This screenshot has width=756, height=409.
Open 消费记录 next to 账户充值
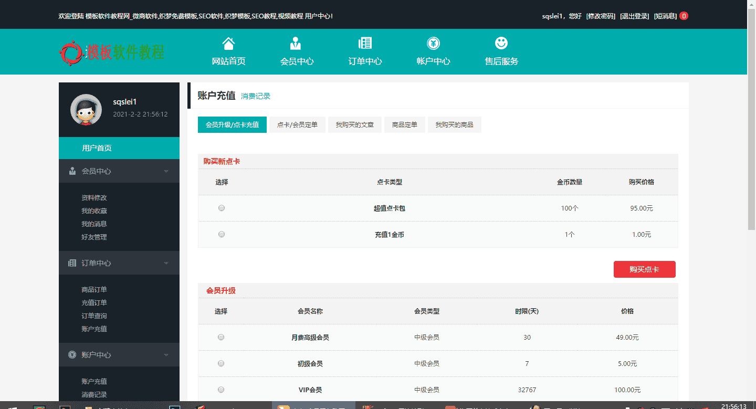(x=255, y=96)
